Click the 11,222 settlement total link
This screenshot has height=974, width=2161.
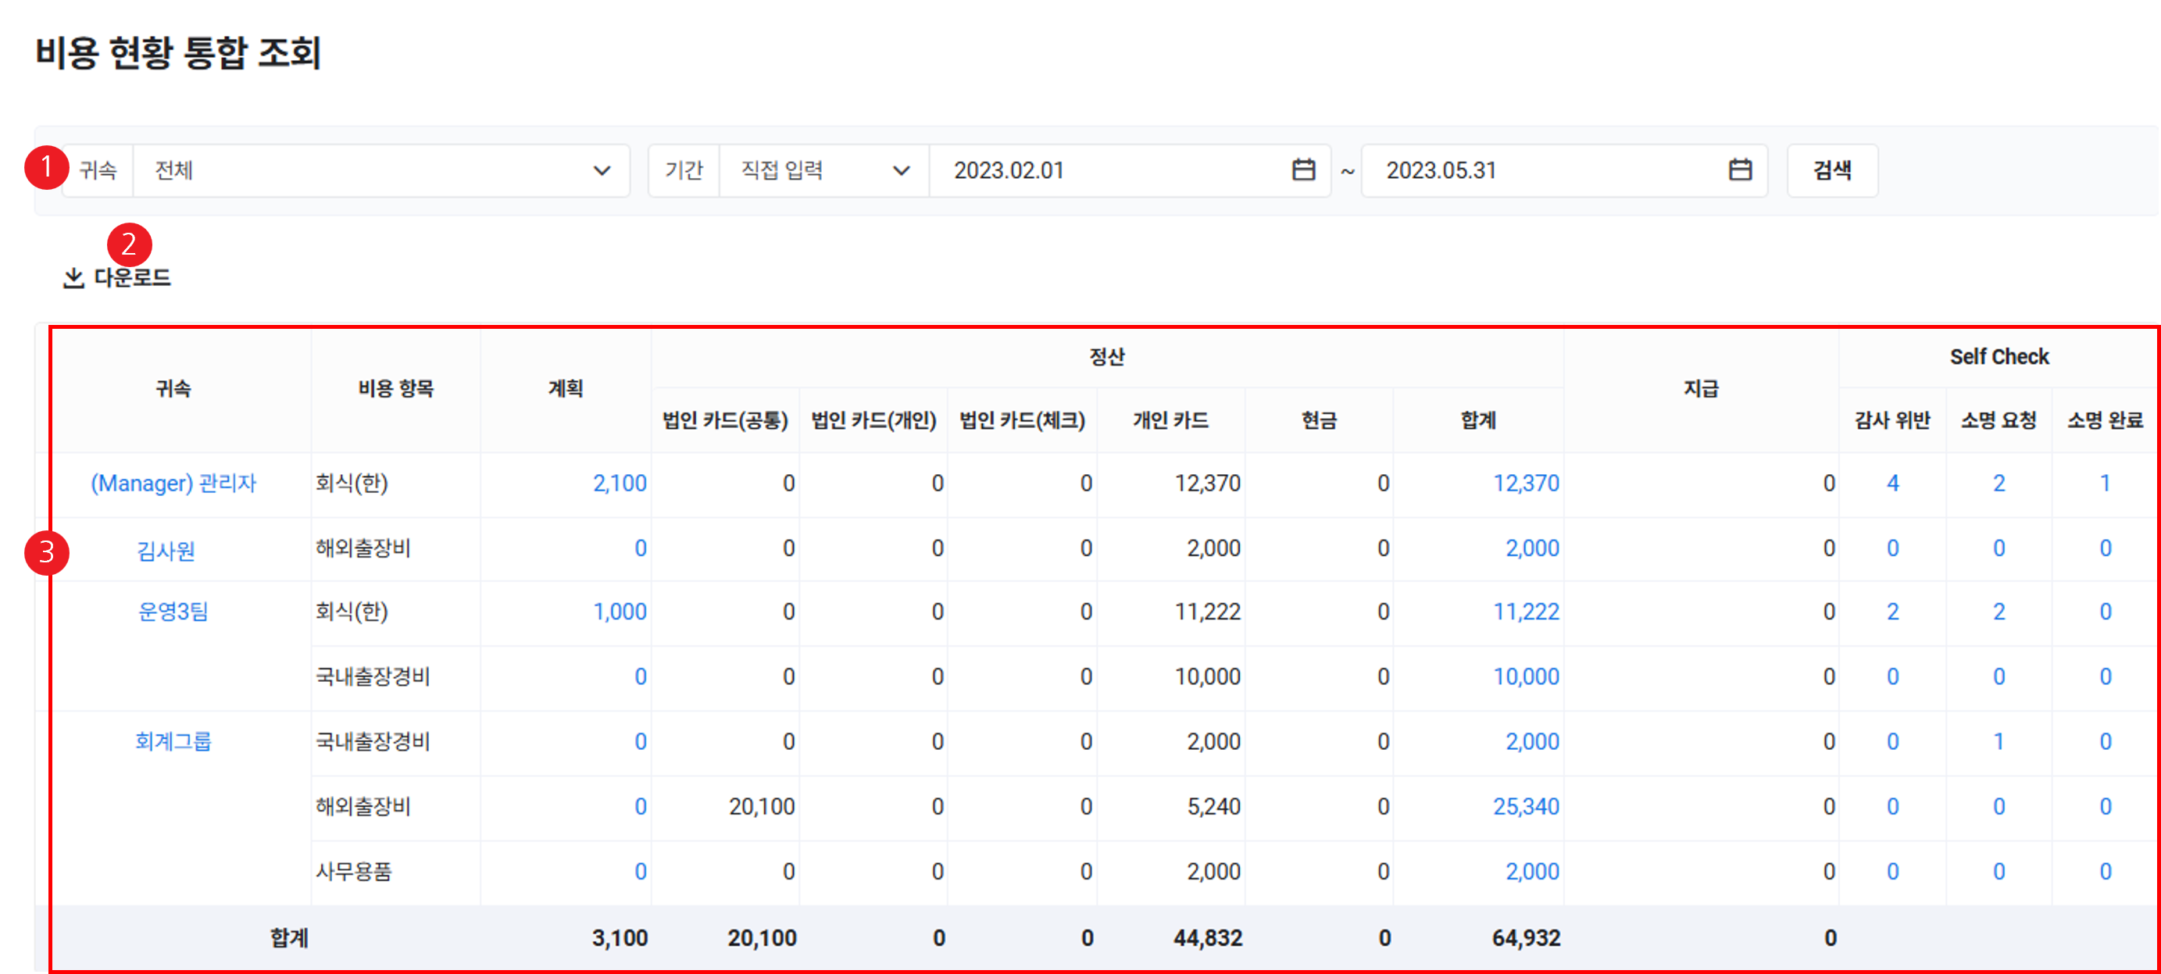pyautogui.click(x=1525, y=612)
